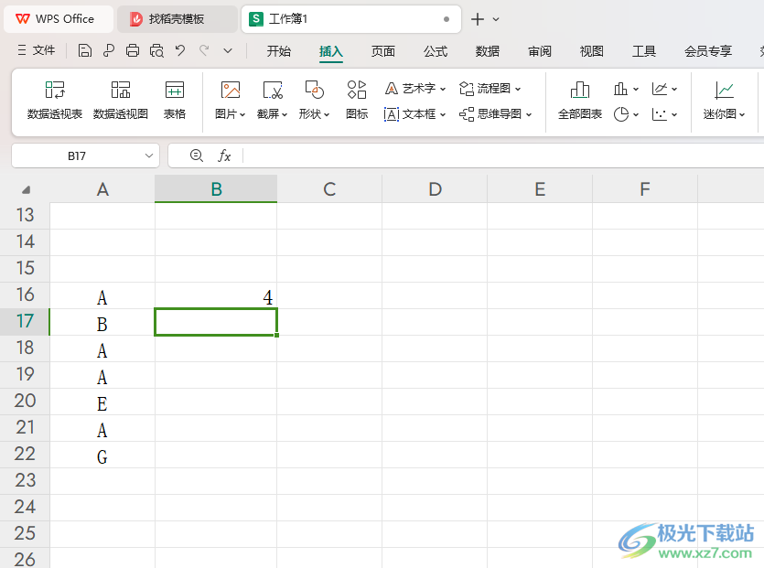Open the Text Box (文本框) dropdown arrow
This screenshot has width=764, height=568.
(443, 115)
